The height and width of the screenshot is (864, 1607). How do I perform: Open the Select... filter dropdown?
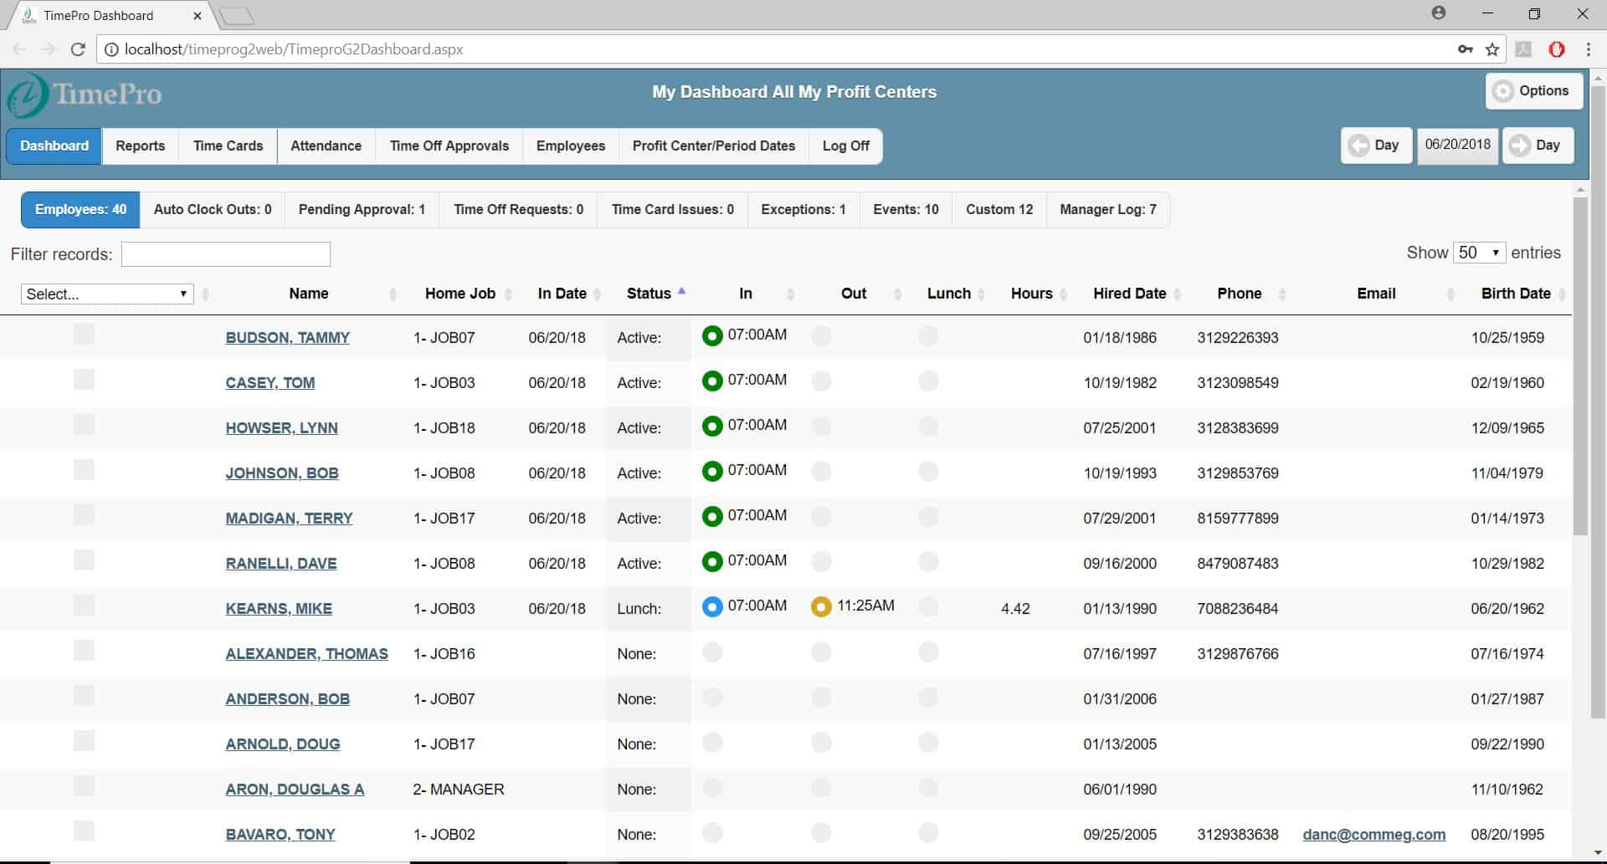(x=106, y=294)
